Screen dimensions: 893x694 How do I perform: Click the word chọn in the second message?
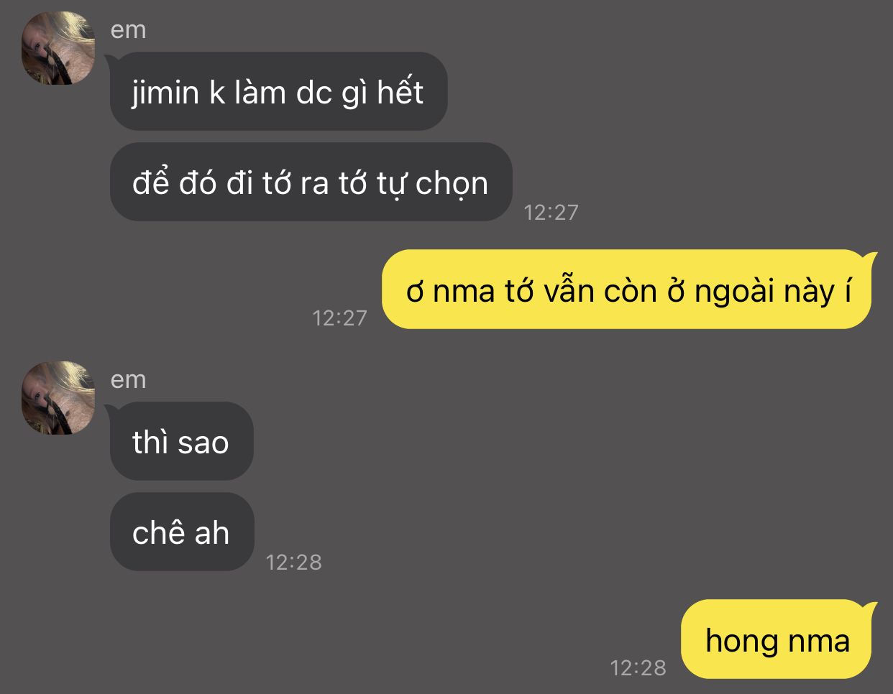(x=452, y=185)
